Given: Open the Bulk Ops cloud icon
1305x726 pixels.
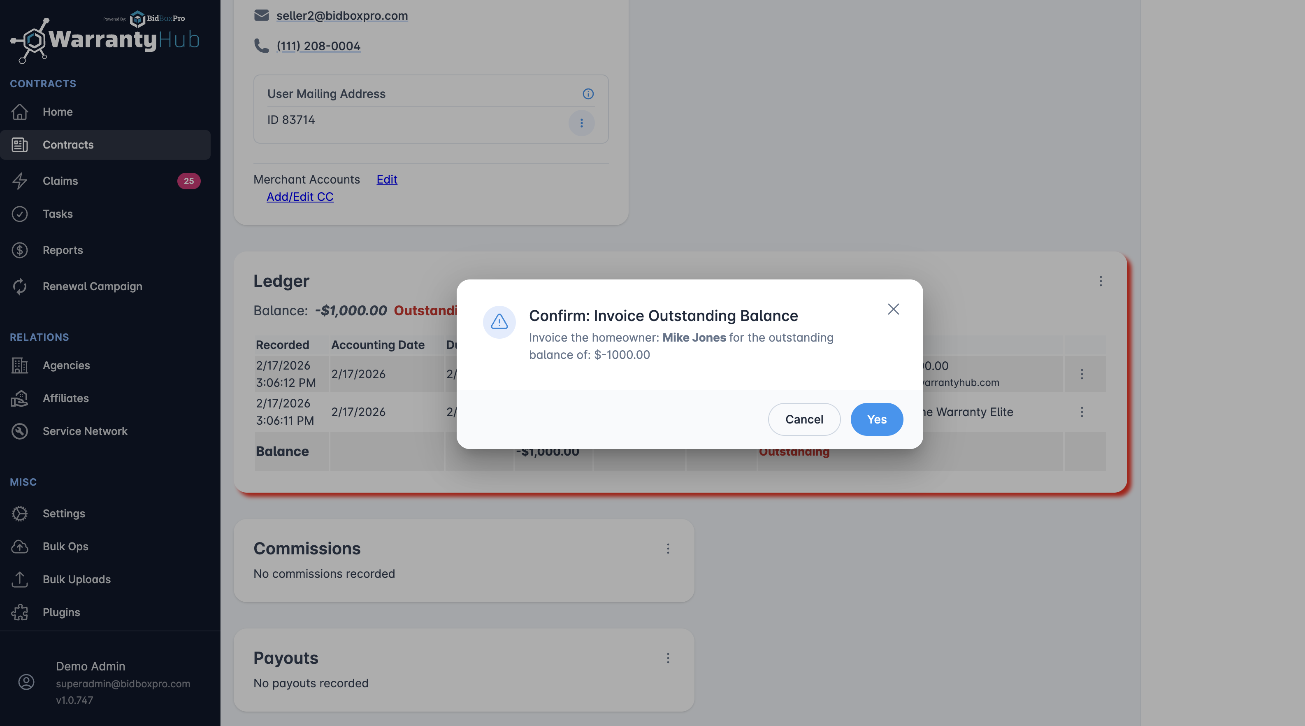Looking at the screenshot, I should pos(20,546).
